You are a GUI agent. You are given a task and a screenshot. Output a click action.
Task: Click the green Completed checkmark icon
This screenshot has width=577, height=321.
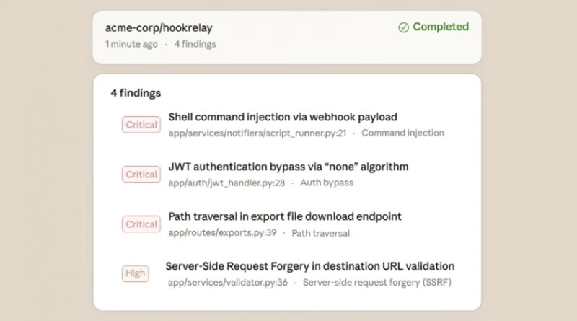click(x=403, y=27)
